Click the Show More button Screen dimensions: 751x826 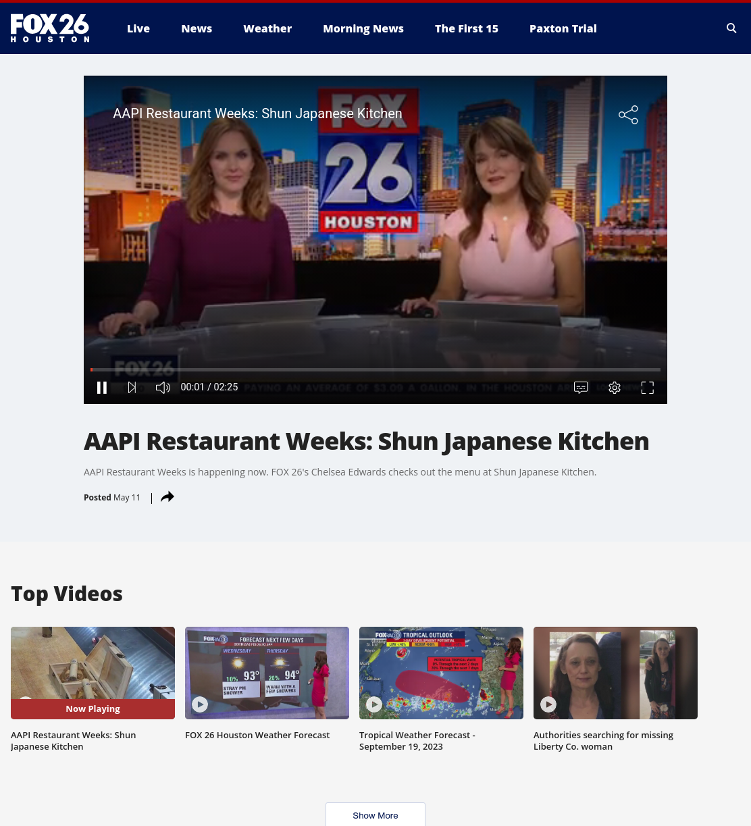[375, 815]
